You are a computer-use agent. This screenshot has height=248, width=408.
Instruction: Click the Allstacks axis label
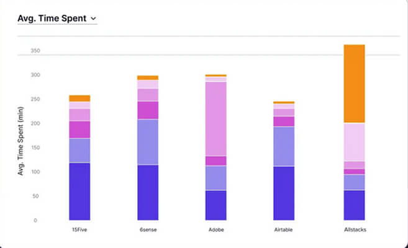click(355, 229)
